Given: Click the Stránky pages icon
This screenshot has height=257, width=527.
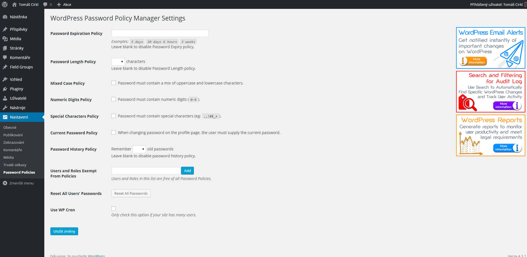Looking at the screenshot, I should point(5,48).
